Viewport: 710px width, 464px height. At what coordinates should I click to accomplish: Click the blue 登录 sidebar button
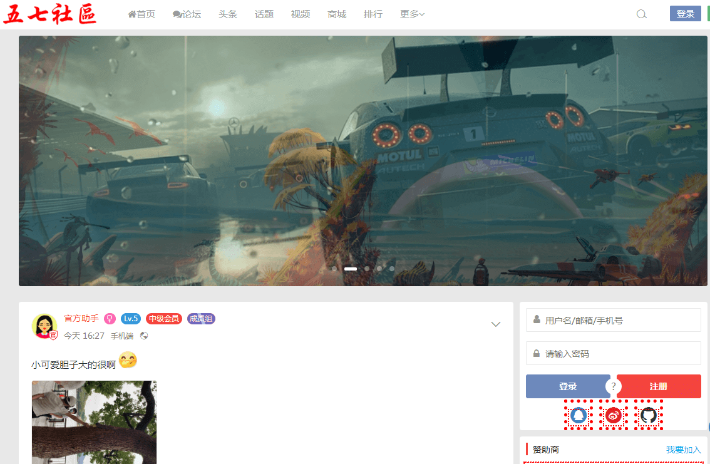pos(567,386)
